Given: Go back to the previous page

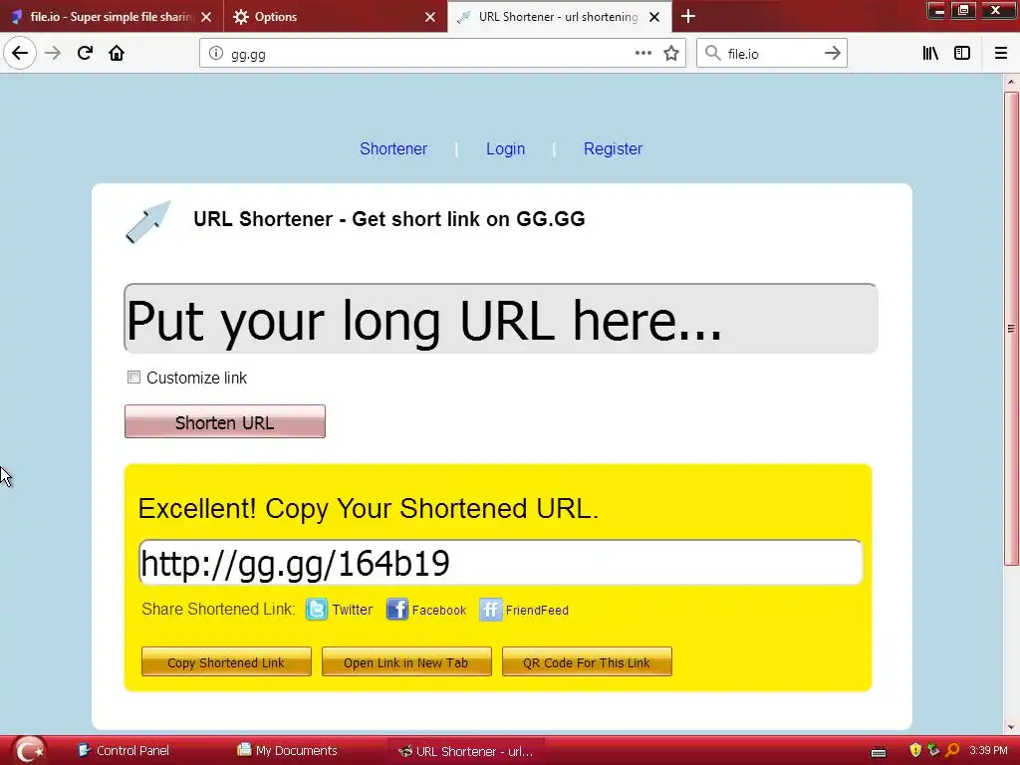Looking at the screenshot, I should click(20, 53).
